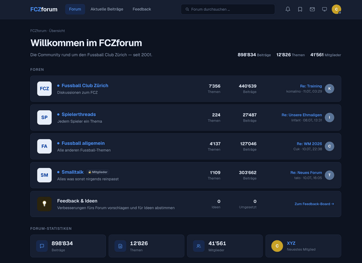
Task: Open the Spielerthreads forum
Action: tap(78, 114)
